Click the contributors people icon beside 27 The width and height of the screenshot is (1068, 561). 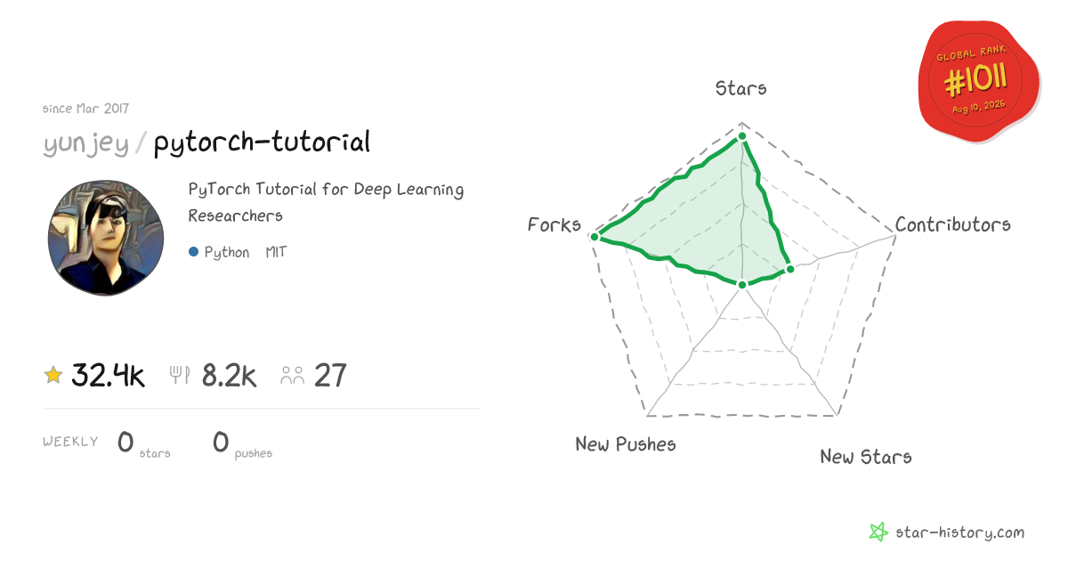click(293, 376)
